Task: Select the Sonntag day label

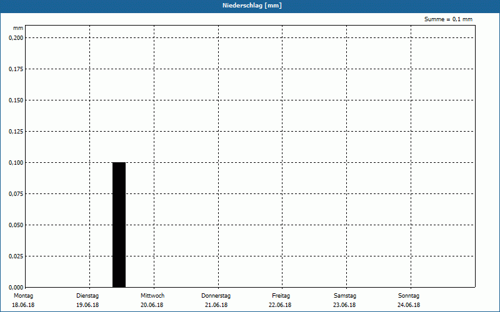Action: (x=409, y=296)
